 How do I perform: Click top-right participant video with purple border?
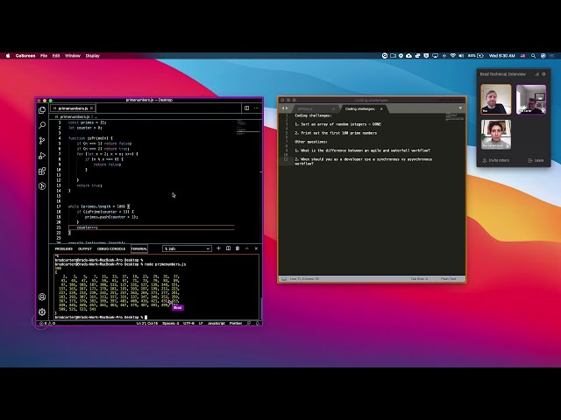tap(531, 99)
